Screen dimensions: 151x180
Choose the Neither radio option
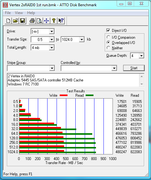coord(108,48)
